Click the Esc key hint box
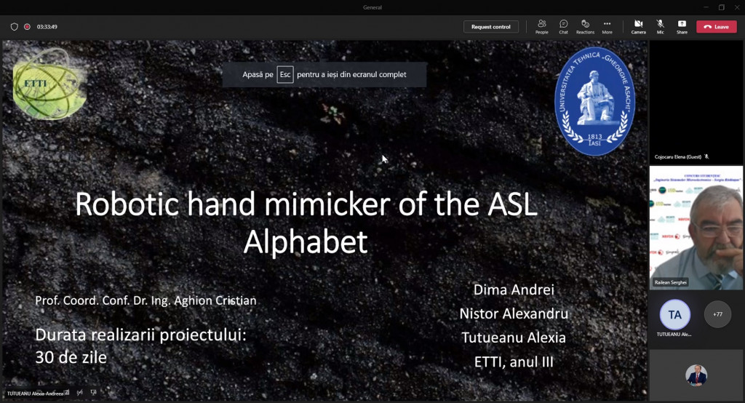 (285, 75)
